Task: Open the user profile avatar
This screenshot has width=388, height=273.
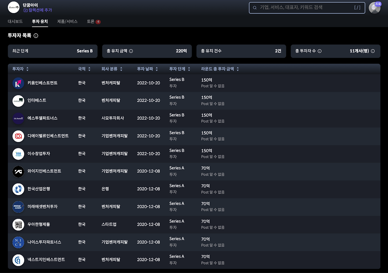Action: pyautogui.click(x=374, y=8)
